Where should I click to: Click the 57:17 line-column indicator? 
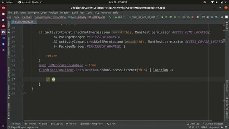point(191,128)
